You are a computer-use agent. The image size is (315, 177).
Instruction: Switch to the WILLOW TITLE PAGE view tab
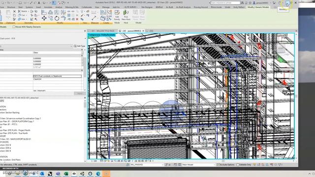[x=103, y=31]
